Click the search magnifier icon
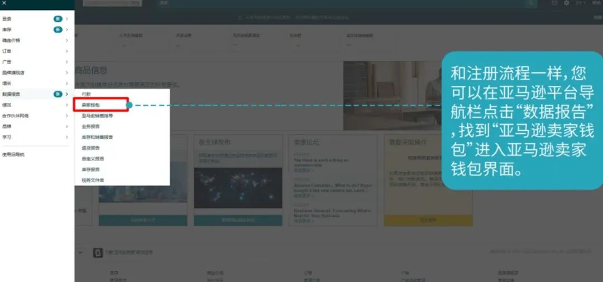Screen dimensions: 603x282 point(531,3)
